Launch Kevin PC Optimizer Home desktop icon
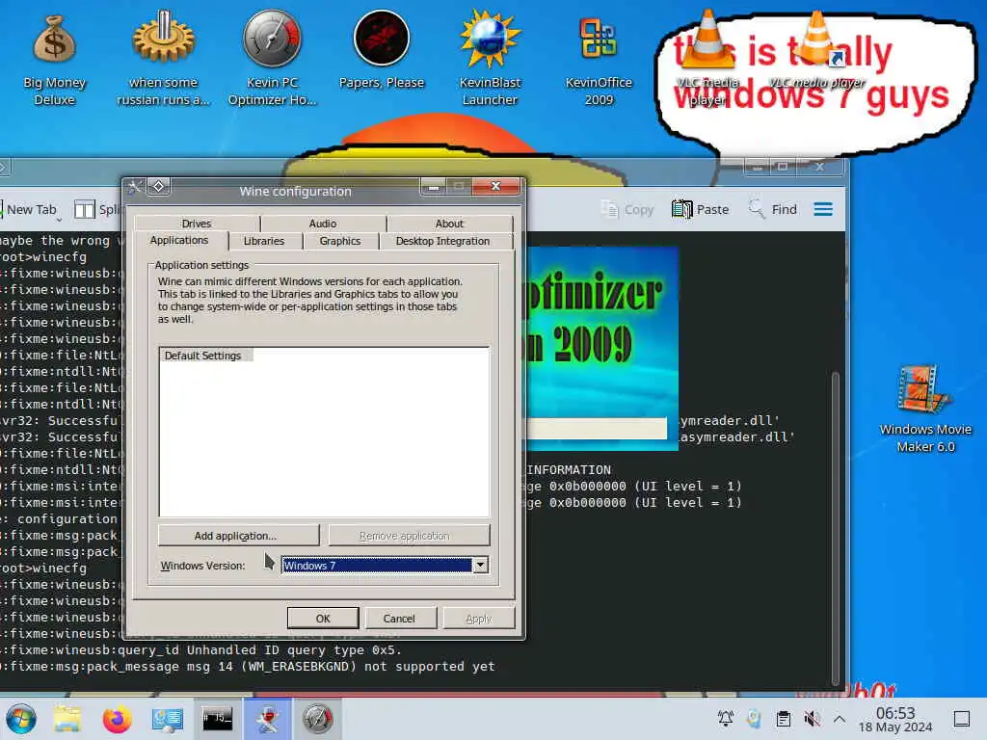 coord(272,59)
